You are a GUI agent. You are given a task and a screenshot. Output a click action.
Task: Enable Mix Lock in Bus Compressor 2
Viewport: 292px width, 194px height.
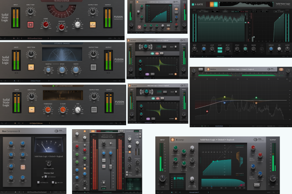[53, 182]
